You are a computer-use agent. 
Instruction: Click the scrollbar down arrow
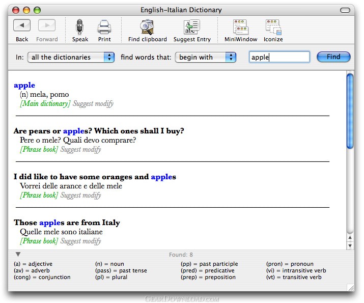[350, 245]
